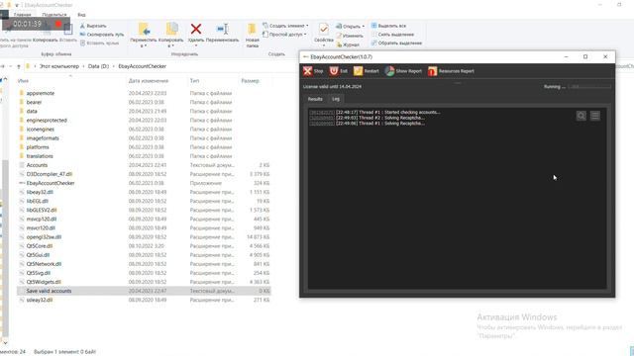Sort by Дата изменения column header

click(149, 81)
